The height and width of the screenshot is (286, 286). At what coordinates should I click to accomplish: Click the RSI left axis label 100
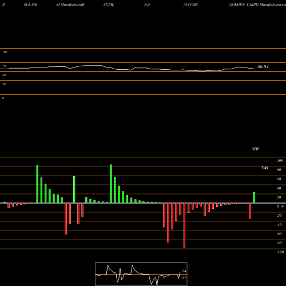5,52
